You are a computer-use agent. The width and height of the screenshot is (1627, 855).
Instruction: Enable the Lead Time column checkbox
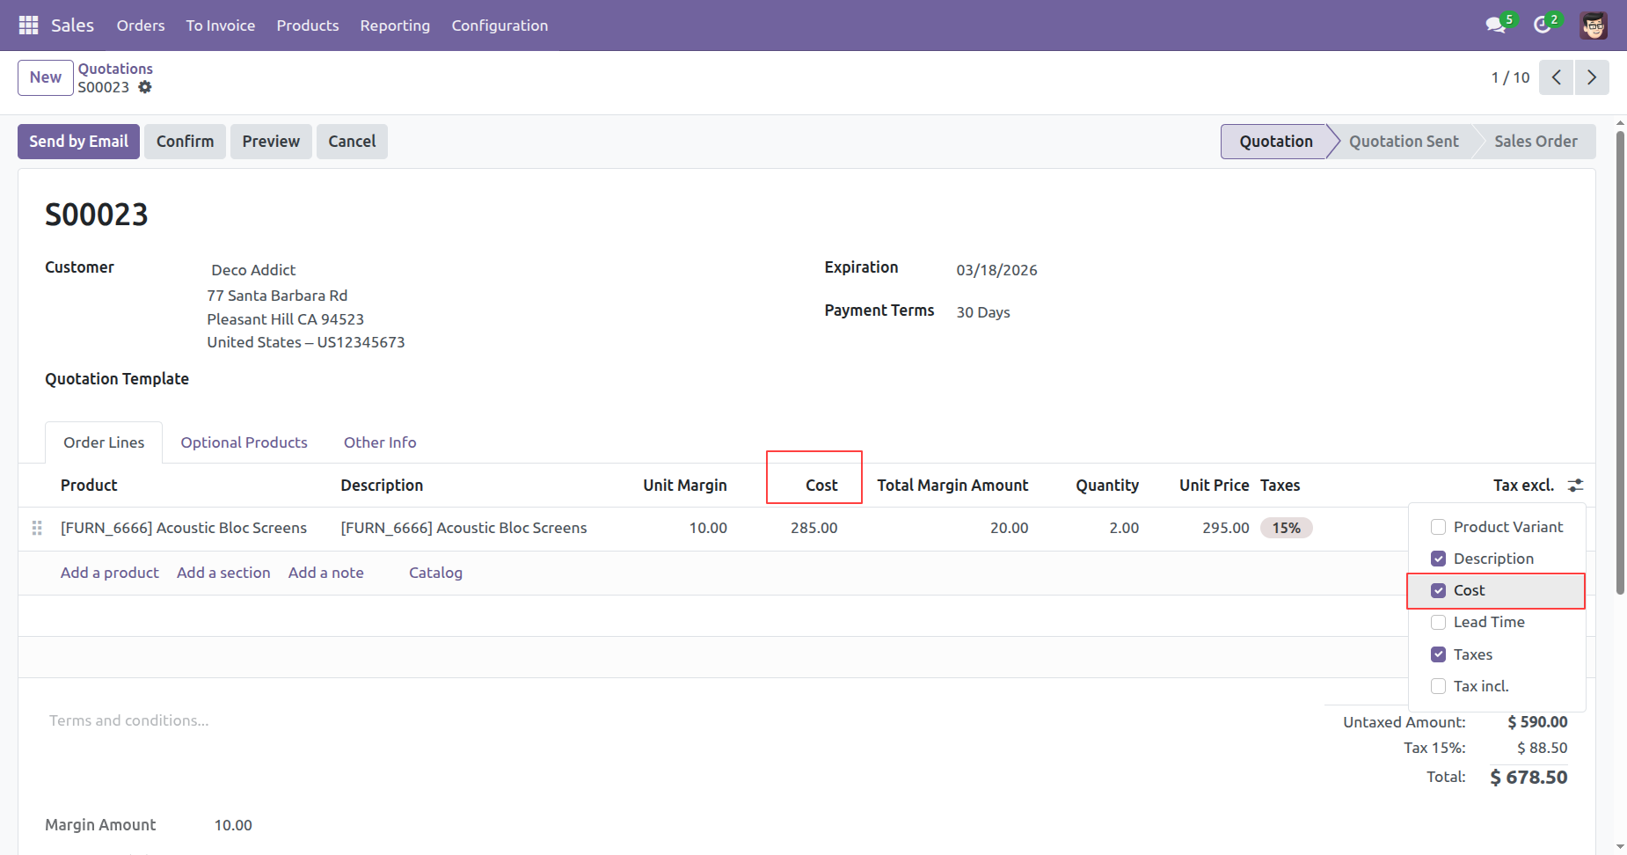pos(1439,623)
